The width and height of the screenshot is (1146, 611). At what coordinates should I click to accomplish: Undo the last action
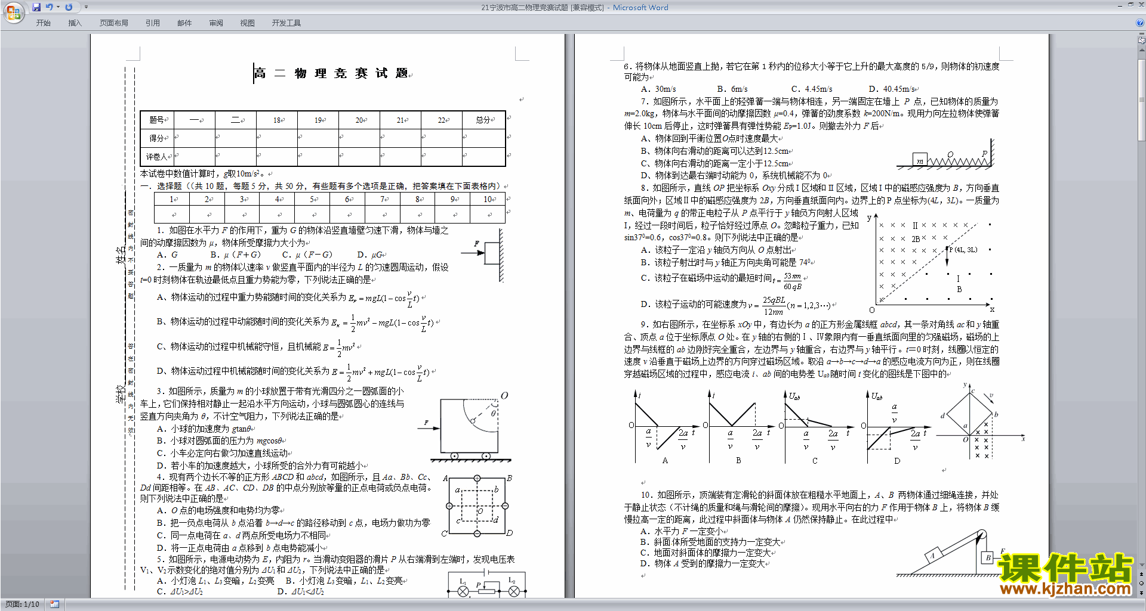click(x=50, y=7)
